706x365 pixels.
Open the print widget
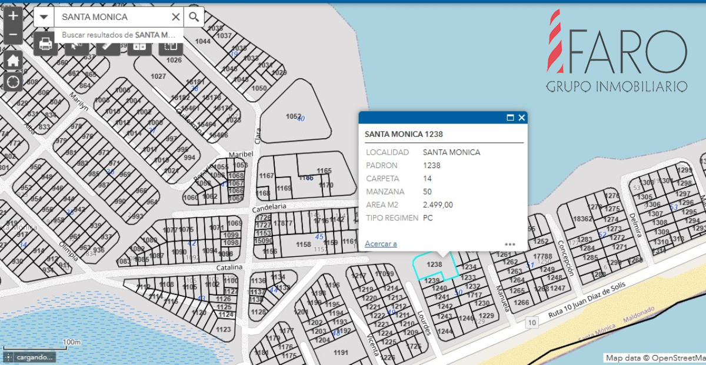[x=45, y=43]
